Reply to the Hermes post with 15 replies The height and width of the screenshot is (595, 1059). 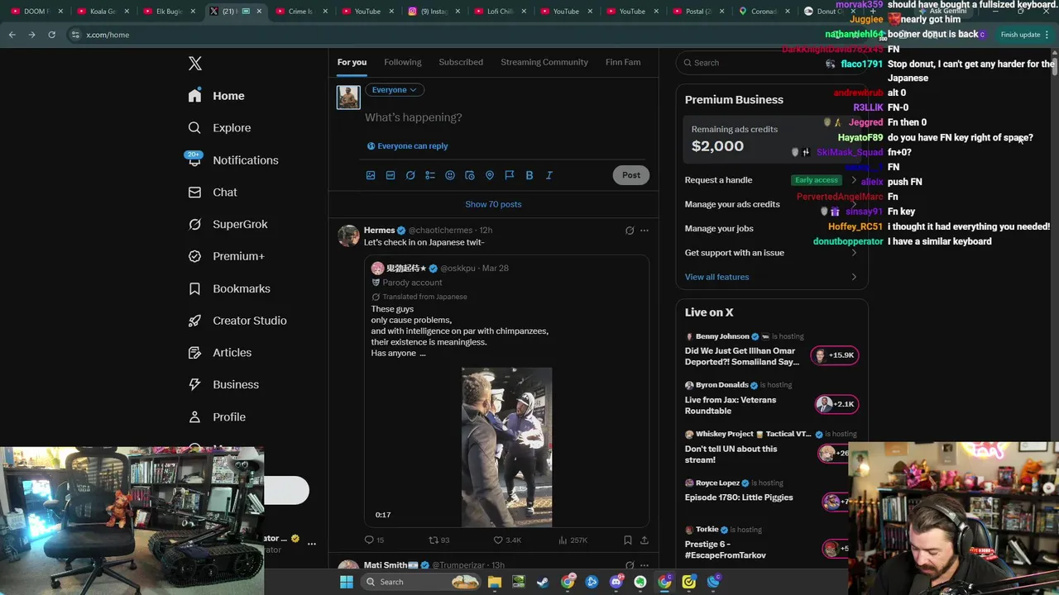pyautogui.click(x=374, y=540)
